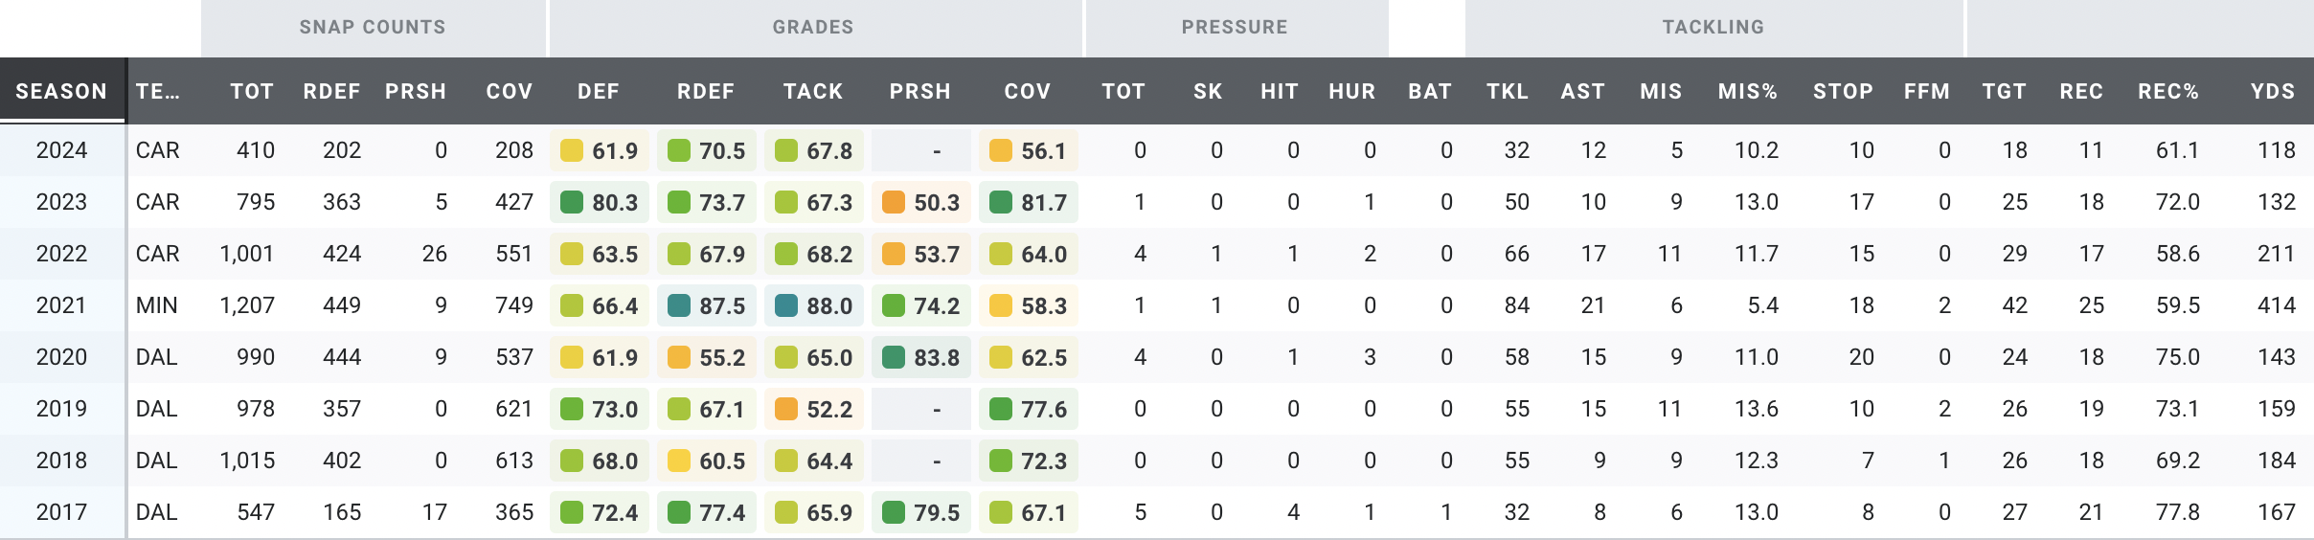The width and height of the screenshot is (2314, 540).
Task: Sort by the YDS column header
Action: (x=2272, y=92)
